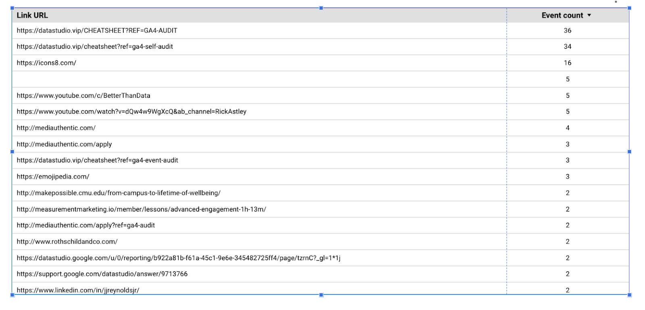Image resolution: width=645 pixels, height=310 pixels.
Task: Select the RickAstley YouTube watch URL
Action: [131, 112]
